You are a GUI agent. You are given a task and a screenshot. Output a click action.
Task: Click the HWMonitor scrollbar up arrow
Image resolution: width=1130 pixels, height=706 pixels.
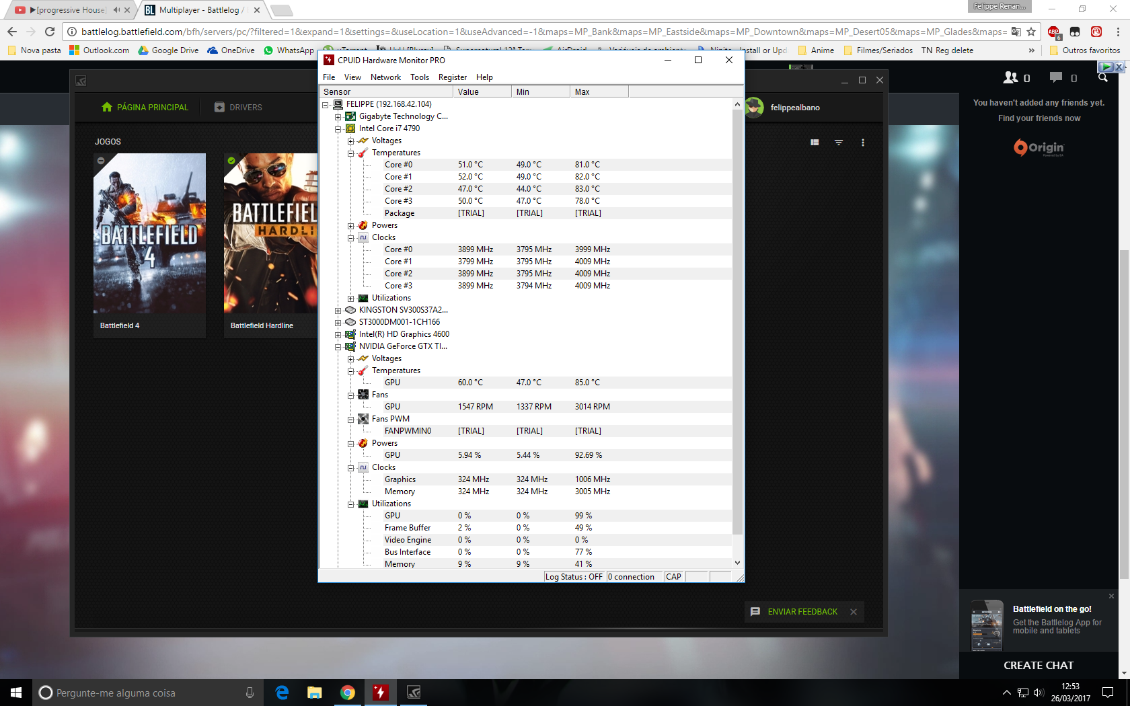coord(737,104)
